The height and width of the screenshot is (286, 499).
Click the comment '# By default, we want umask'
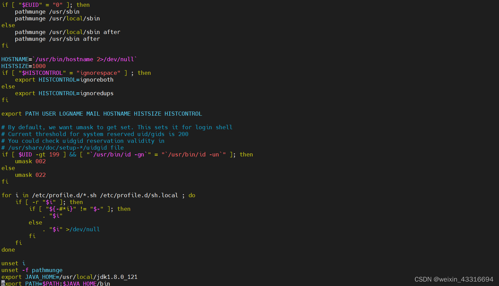tap(117, 127)
